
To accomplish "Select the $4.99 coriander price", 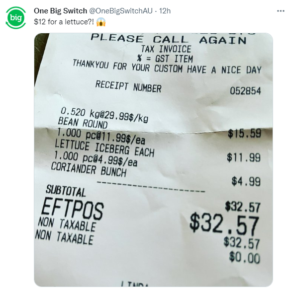I will pos(246,181).
